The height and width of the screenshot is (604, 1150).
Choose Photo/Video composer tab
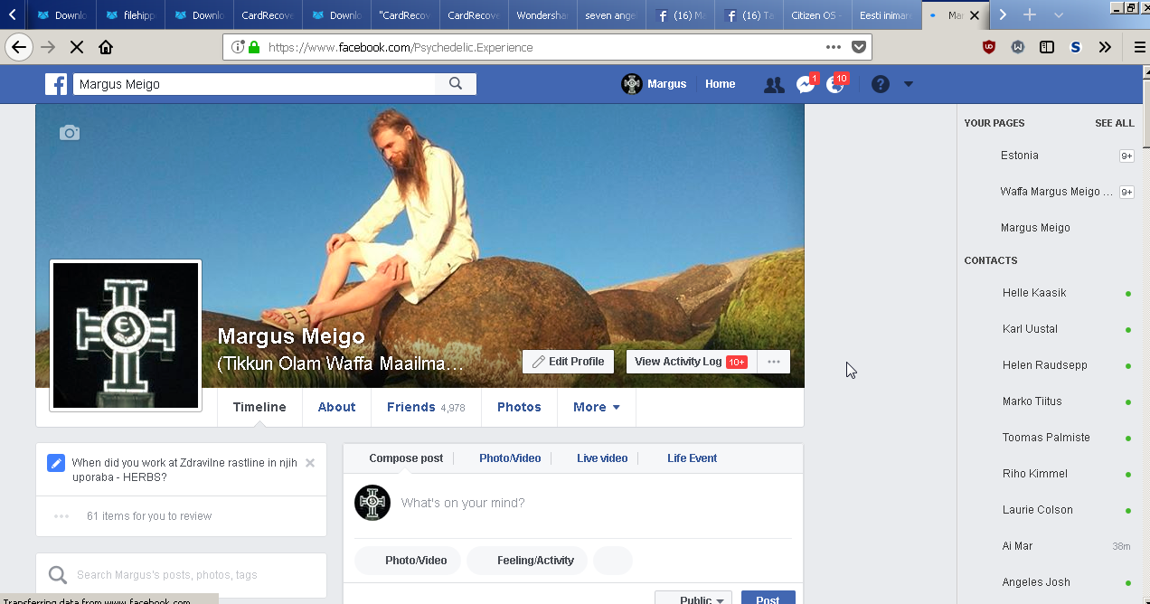point(510,458)
